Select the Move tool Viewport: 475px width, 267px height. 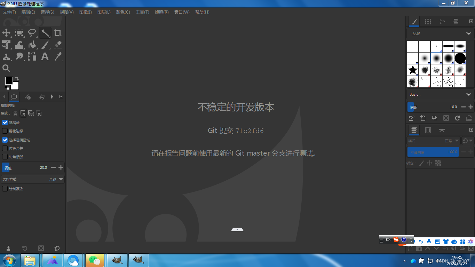click(x=6, y=33)
